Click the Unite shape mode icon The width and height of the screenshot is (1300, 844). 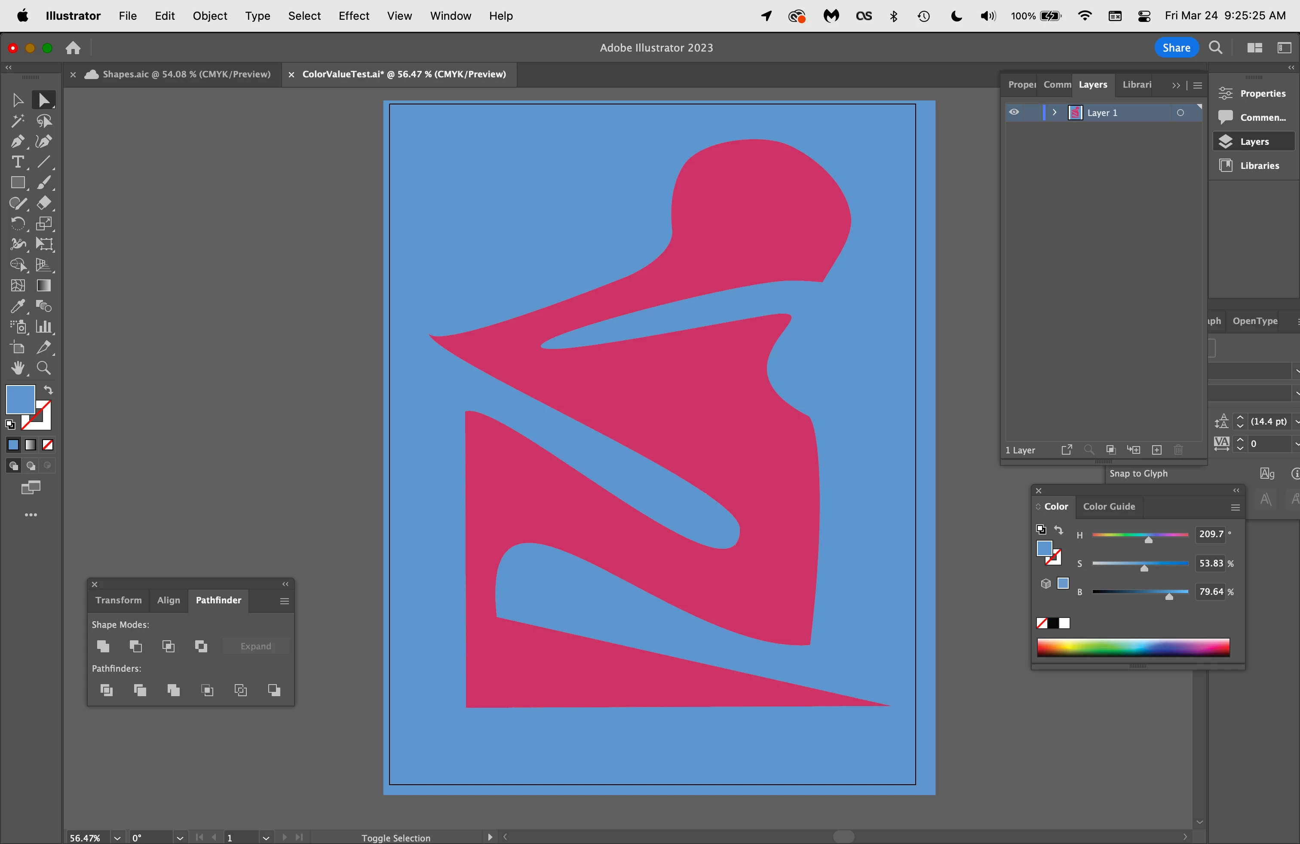[103, 646]
